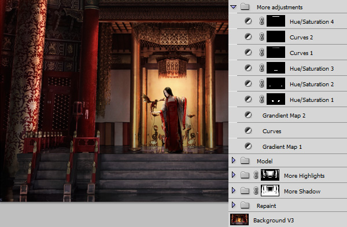
Task: Click Gradient Map 1 adjustment icon
Action: tap(248, 146)
